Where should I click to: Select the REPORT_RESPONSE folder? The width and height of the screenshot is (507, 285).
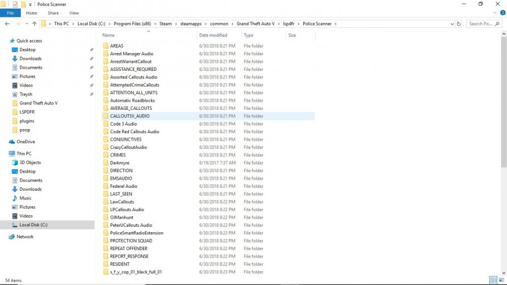pos(129,256)
